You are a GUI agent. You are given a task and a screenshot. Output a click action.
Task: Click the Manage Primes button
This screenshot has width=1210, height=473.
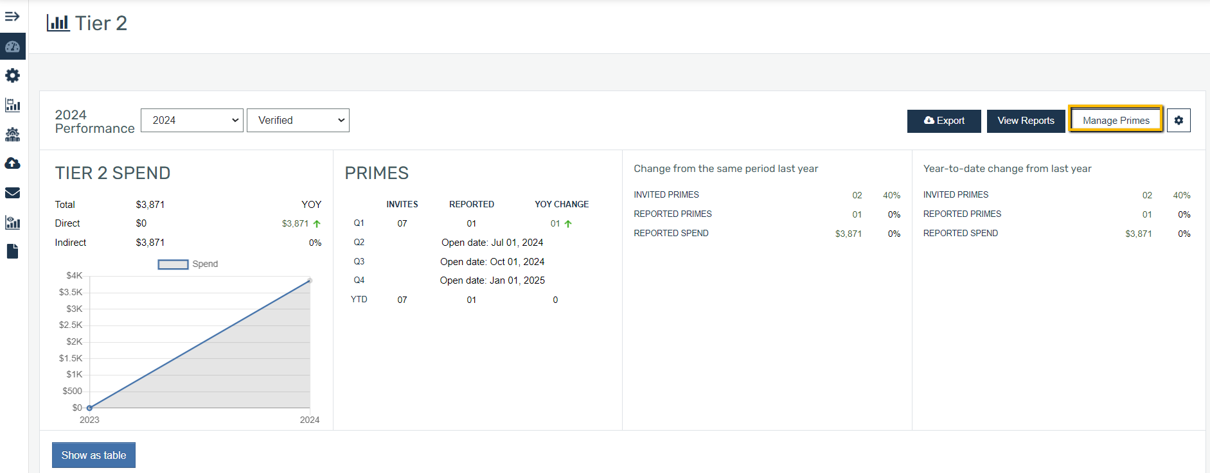[x=1116, y=120]
